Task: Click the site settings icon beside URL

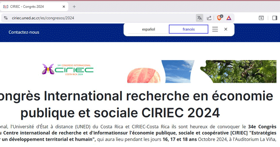Action: [x=6, y=18]
